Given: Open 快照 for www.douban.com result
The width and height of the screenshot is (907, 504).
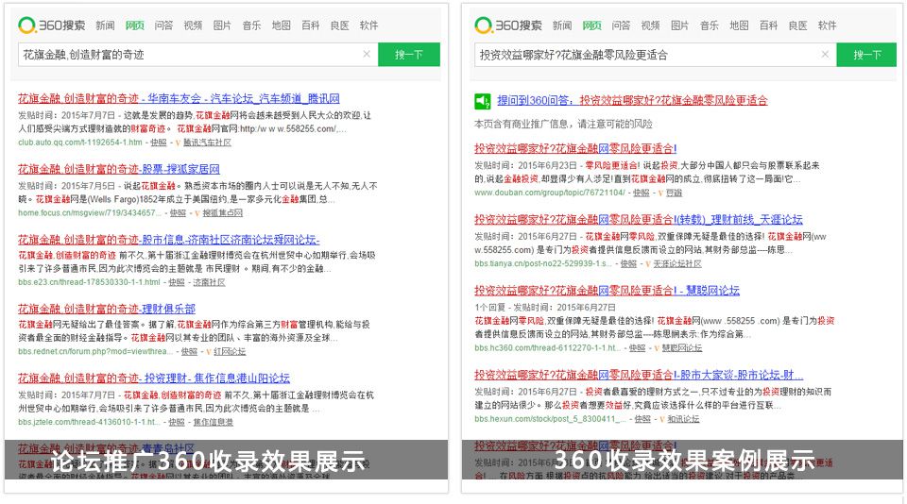Looking at the screenshot, I should point(641,193).
